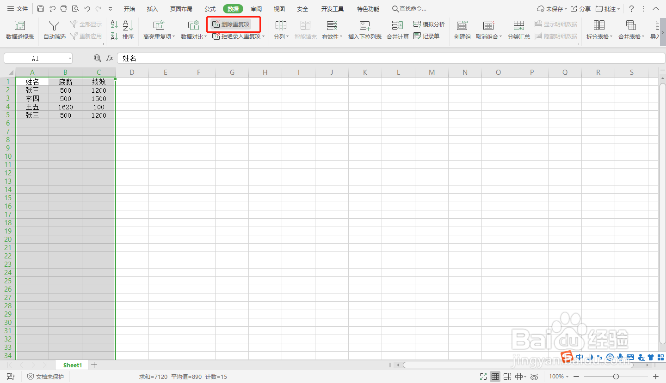
Task: Select cell with value 1620
Action: point(66,107)
